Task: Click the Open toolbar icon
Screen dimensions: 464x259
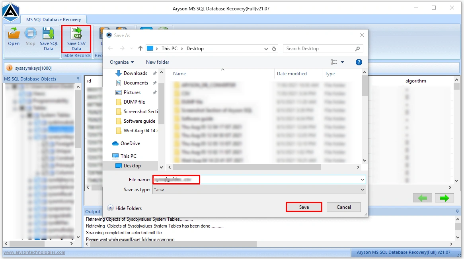Action: coord(14,37)
